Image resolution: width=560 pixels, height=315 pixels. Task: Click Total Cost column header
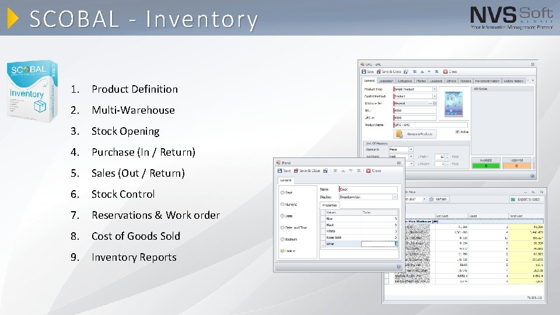(x=526, y=216)
